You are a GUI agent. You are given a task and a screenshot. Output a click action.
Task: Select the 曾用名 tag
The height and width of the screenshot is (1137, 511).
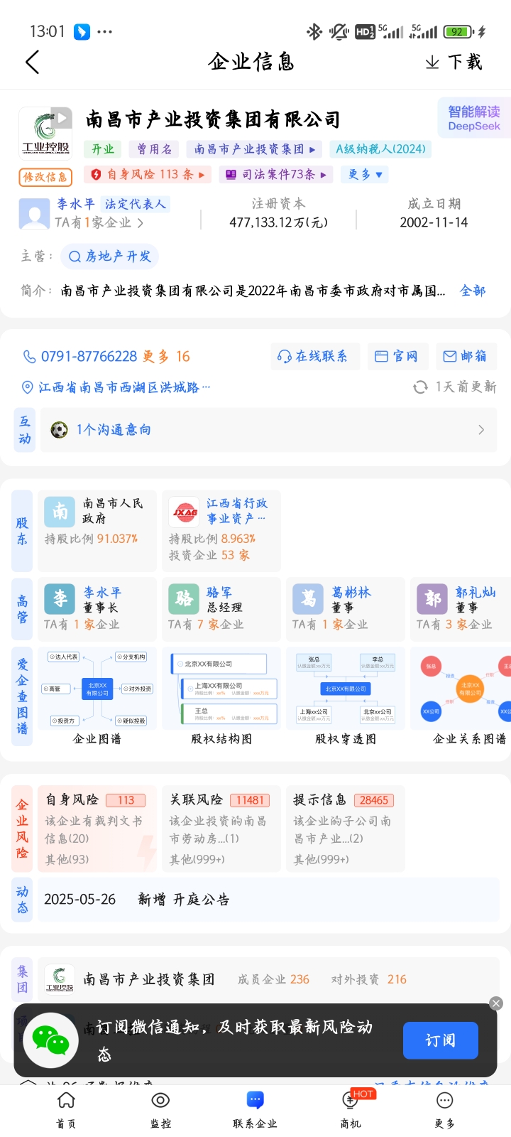click(x=154, y=149)
